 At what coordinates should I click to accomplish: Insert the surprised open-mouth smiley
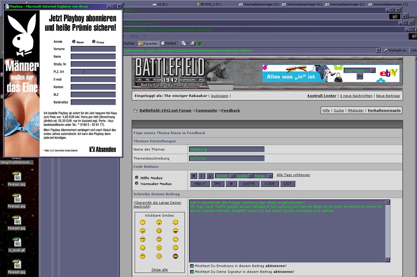tap(159, 222)
